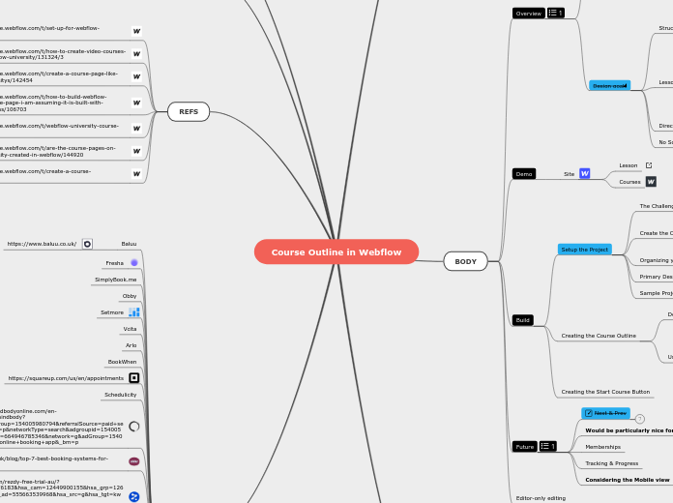Open the blue Webflow icon next to Site
The width and height of the screenshot is (673, 503).
[x=585, y=173]
